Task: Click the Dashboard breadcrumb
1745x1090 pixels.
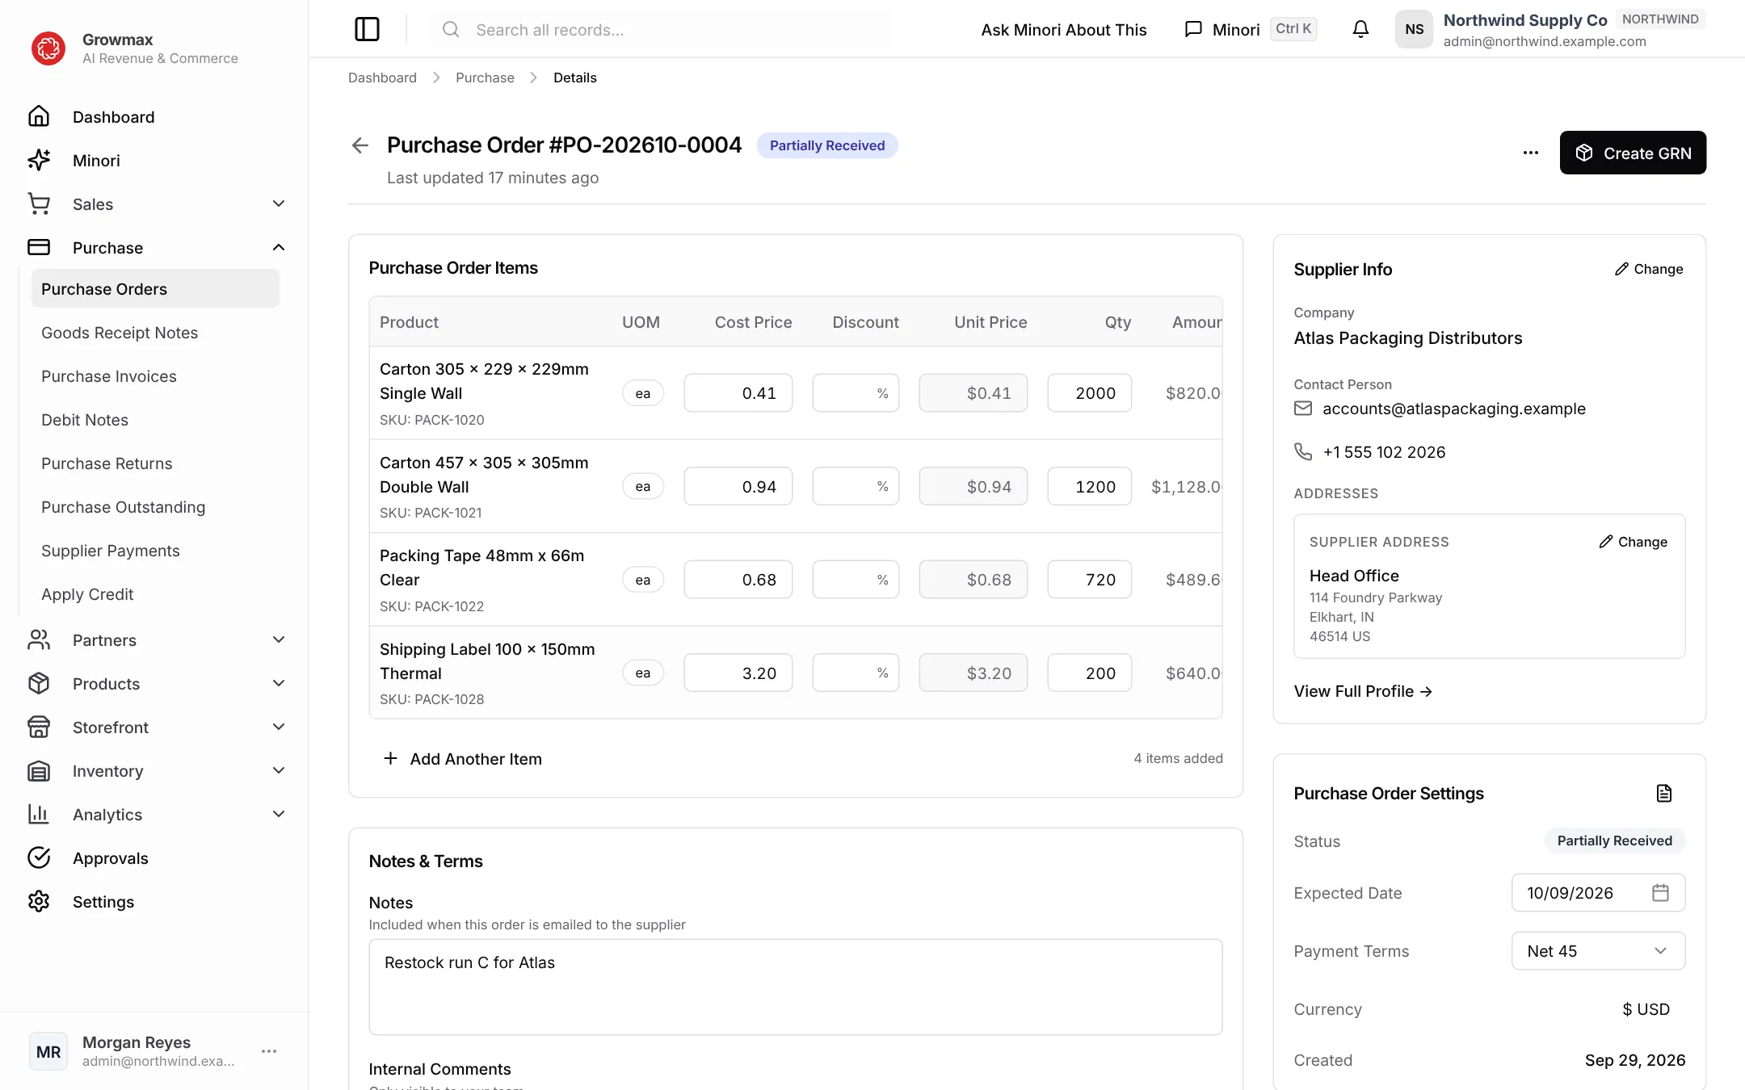Action: 382,78
